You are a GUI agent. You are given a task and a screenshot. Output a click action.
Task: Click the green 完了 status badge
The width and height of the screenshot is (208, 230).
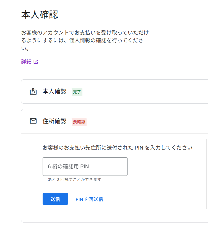[77, 92]
